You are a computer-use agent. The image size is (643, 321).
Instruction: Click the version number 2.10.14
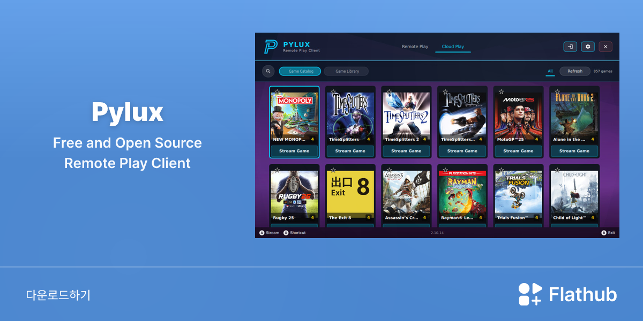pos(437,233)
